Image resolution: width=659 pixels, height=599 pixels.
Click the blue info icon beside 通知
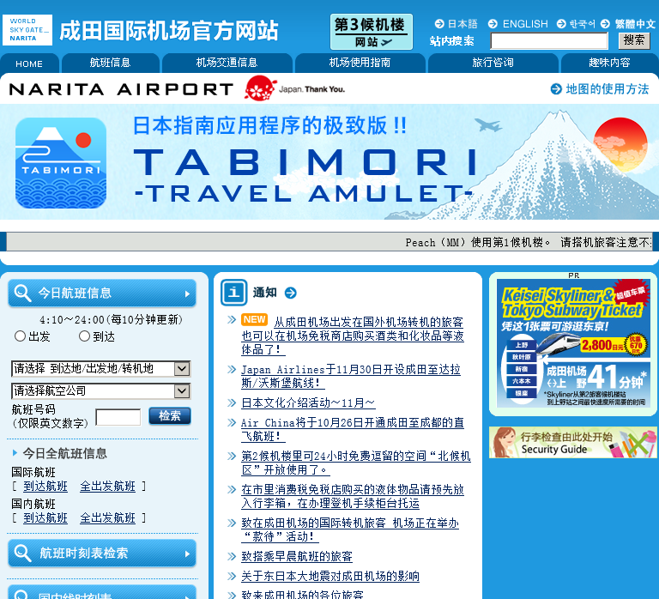[x=233, y=292]
